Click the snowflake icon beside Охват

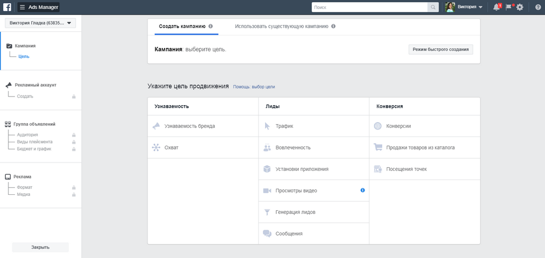click(x=156, y=148)
